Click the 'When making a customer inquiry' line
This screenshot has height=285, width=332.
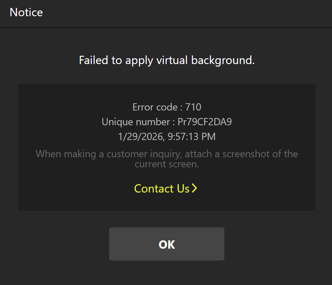pyautogui.click(x=167, y=154)
